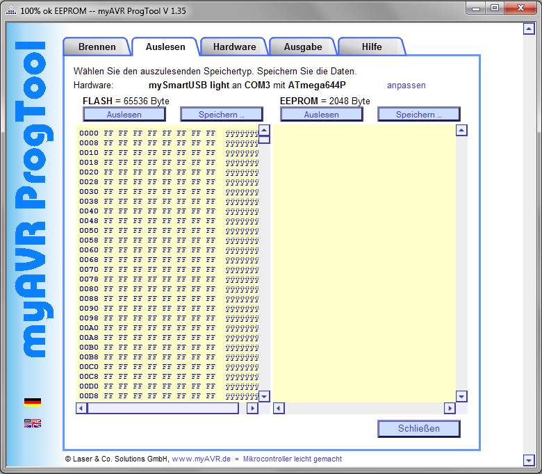The height and width of the screenshot is (474, 542).
Task: Close the ProgTool window
Action: 520,8
